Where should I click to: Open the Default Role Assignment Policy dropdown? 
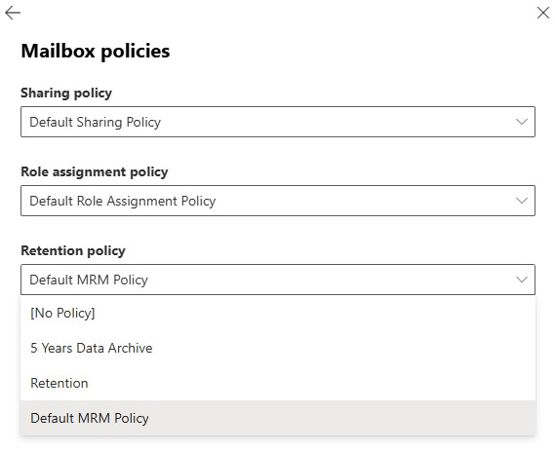pos(278,201)
